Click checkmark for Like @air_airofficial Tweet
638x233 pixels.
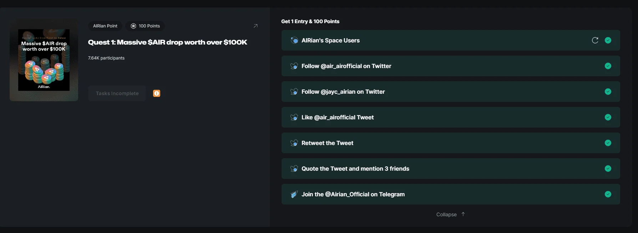608,117
